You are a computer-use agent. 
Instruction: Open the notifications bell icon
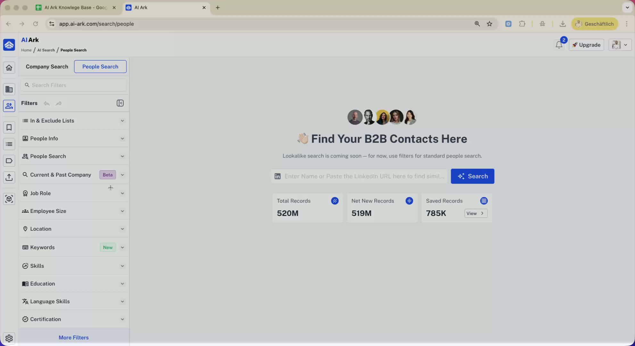(559, 45)
